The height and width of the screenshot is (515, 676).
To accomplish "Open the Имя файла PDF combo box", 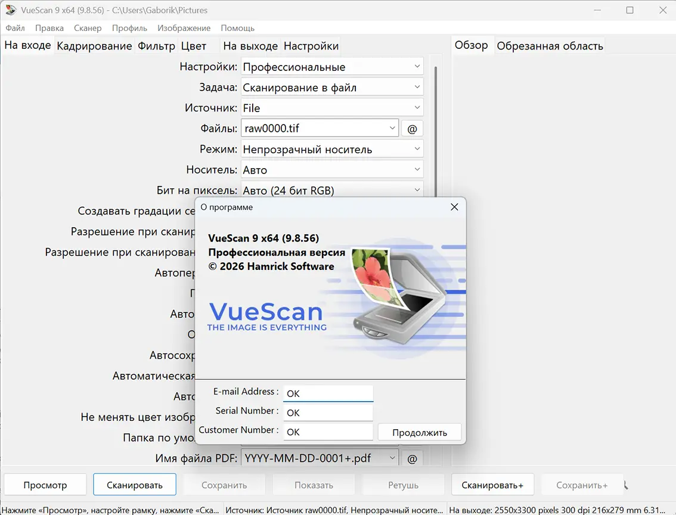I will (x=320, y=458).
